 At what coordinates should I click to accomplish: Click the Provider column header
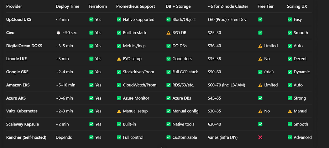click(x=14, y=6)
